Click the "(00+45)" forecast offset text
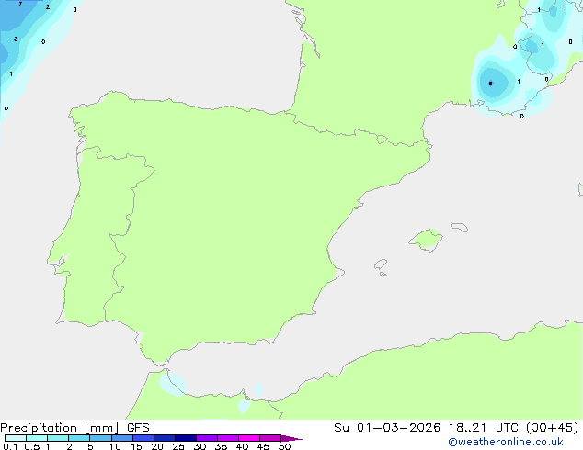Screen dimensions: 583x450 [552, 428]
